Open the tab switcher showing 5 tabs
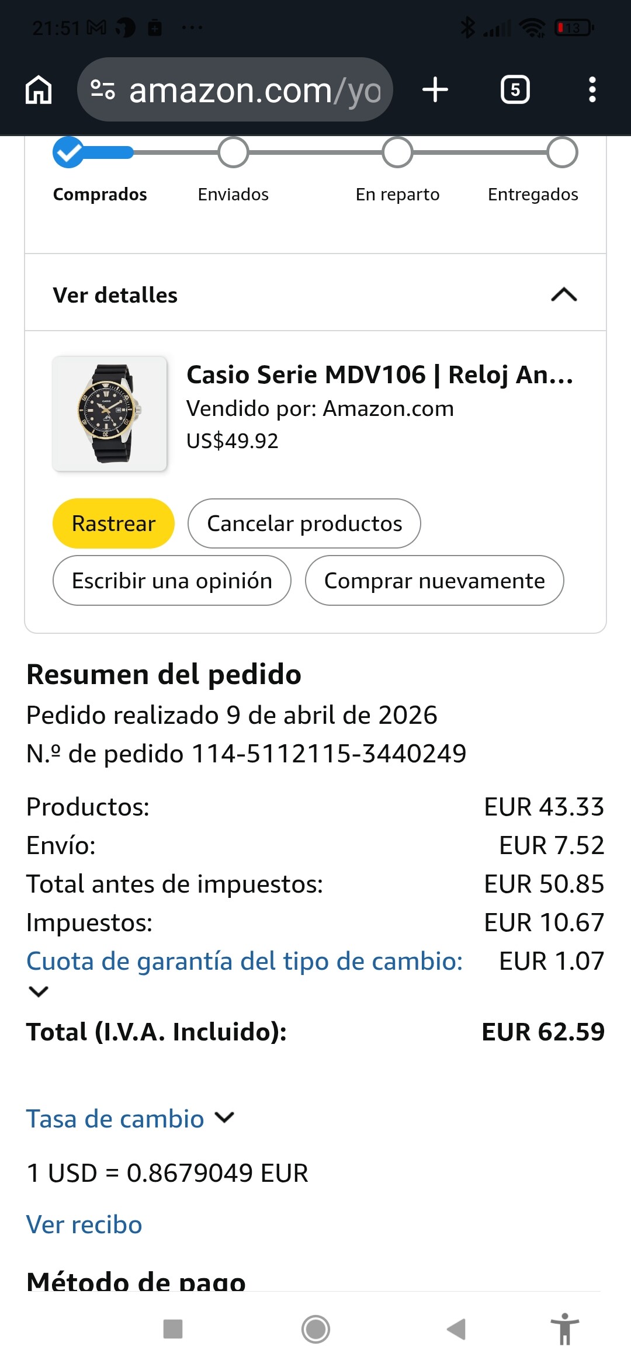Screen dimensions: 631x1367 coord(515,90)
